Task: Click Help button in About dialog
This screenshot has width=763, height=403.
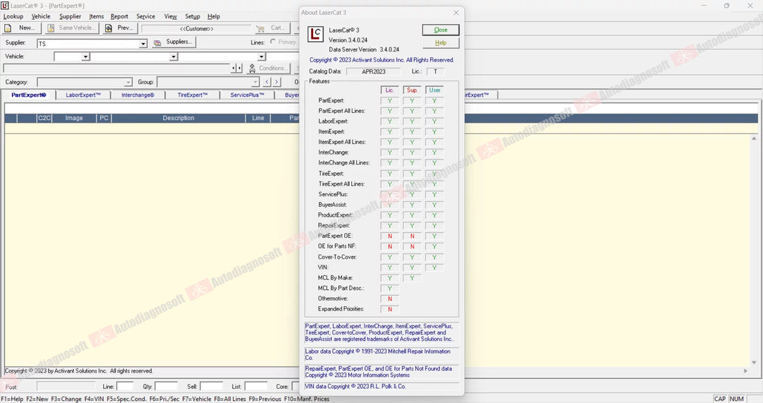Action: pos(440,43)
